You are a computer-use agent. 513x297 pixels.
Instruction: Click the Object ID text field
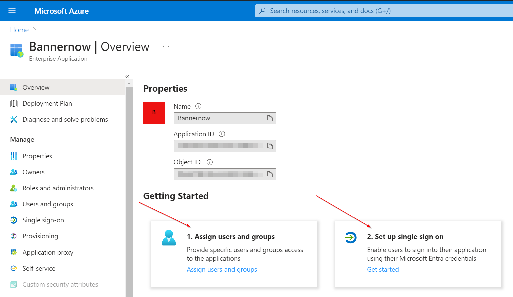(x=225, y=174)
